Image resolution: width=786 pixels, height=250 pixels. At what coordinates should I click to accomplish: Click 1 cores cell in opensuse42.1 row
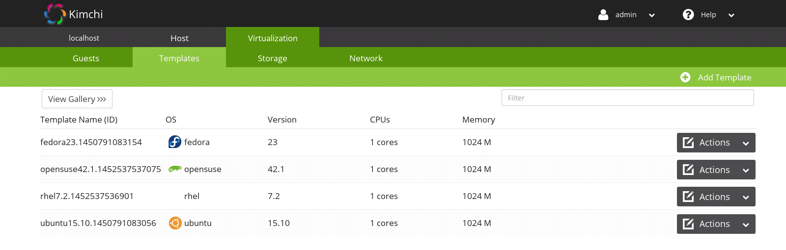pyautogui.click(x=384, y=169)
